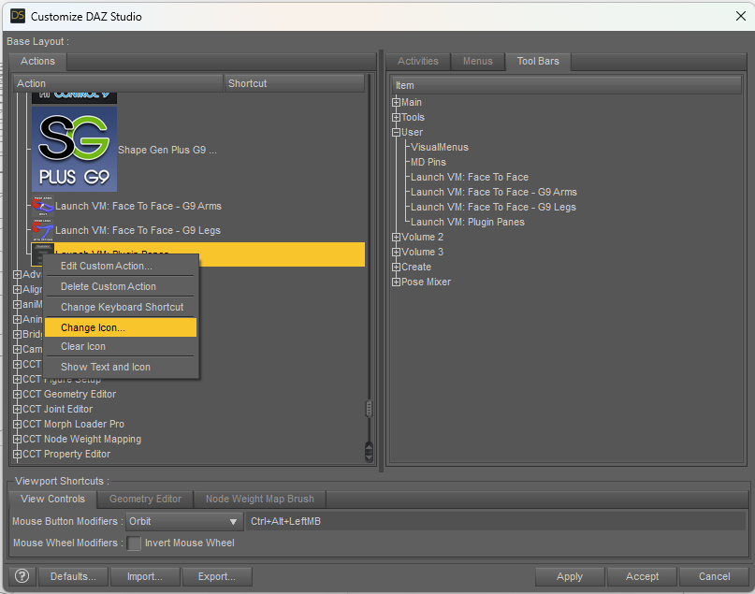755x594 pixels.
Task: Select the Tool Bars tab
Action: pyautogui.click(x=538, y=61)
